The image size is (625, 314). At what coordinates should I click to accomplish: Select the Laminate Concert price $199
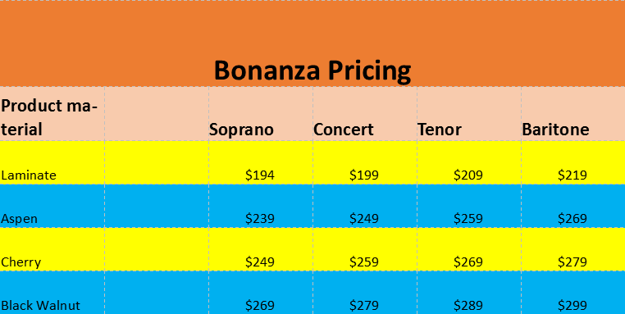point(365,162)
